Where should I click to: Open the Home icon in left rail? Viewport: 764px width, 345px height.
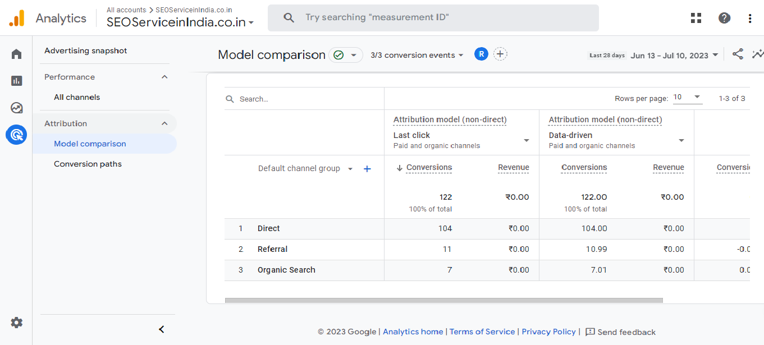pos(16,54)
